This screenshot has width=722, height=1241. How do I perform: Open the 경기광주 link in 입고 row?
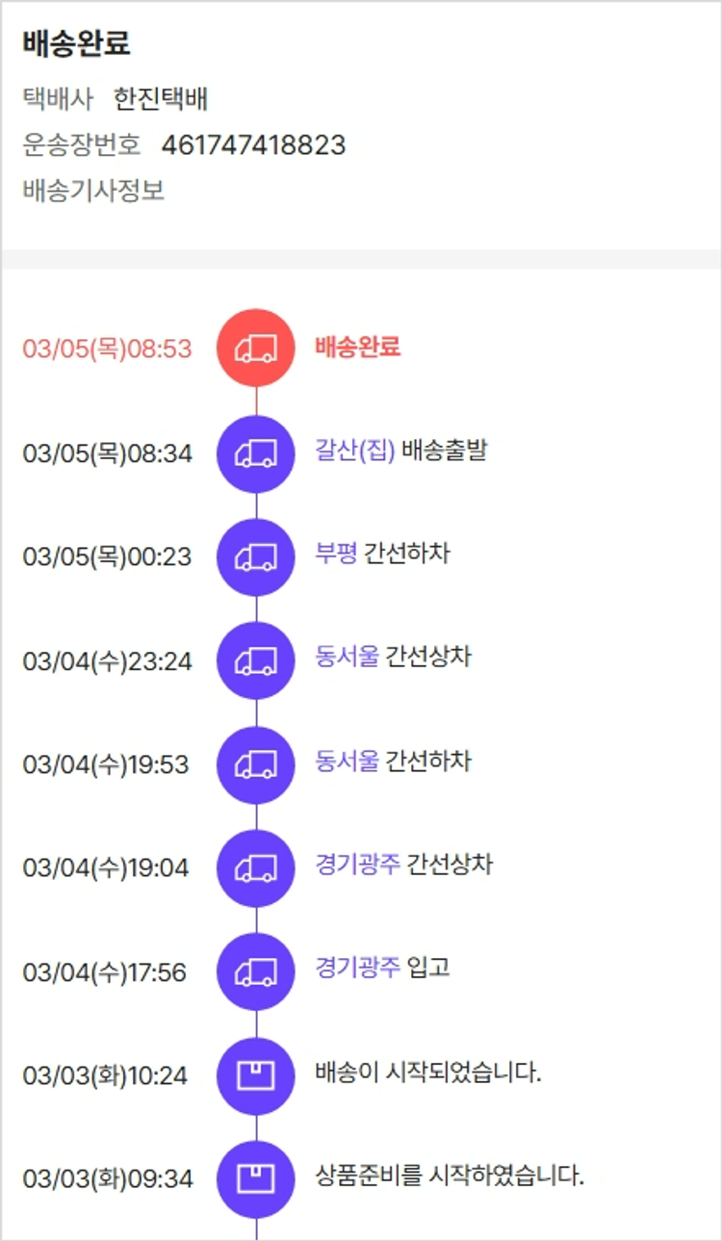coord(357,968)
